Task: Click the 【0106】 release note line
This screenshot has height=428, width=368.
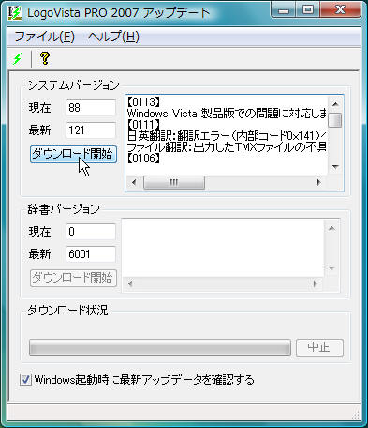Action: (x=143, y=159)
